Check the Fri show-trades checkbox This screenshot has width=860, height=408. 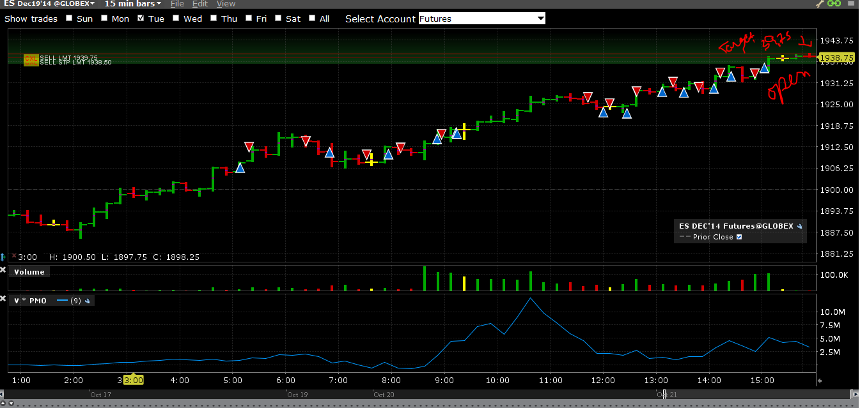point(249,19)
